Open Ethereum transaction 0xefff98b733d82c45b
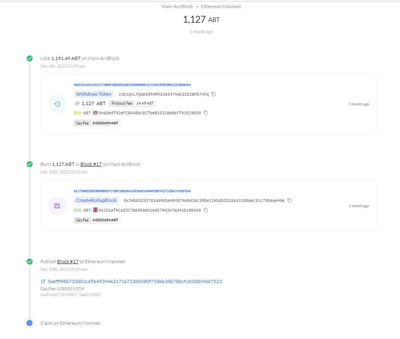Viewport: 400px width, 339px height. pyautogui.click(x=135, y=281)
